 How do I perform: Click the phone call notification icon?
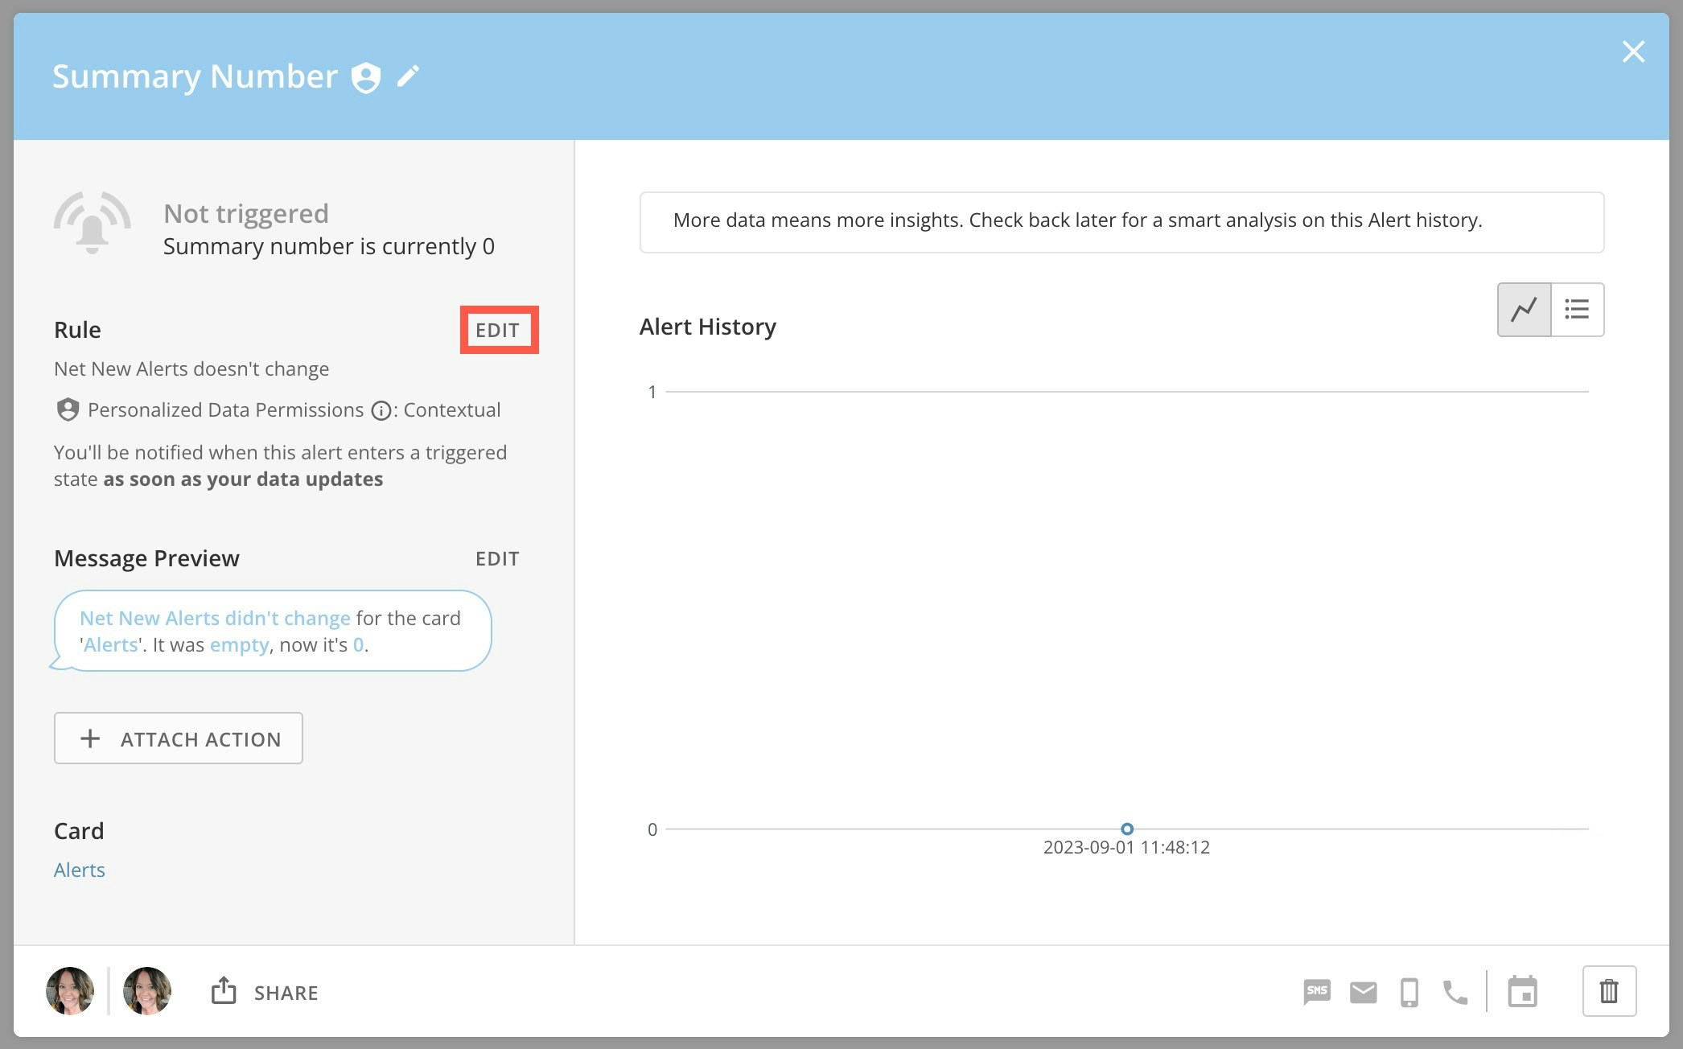pos(1455,992)
